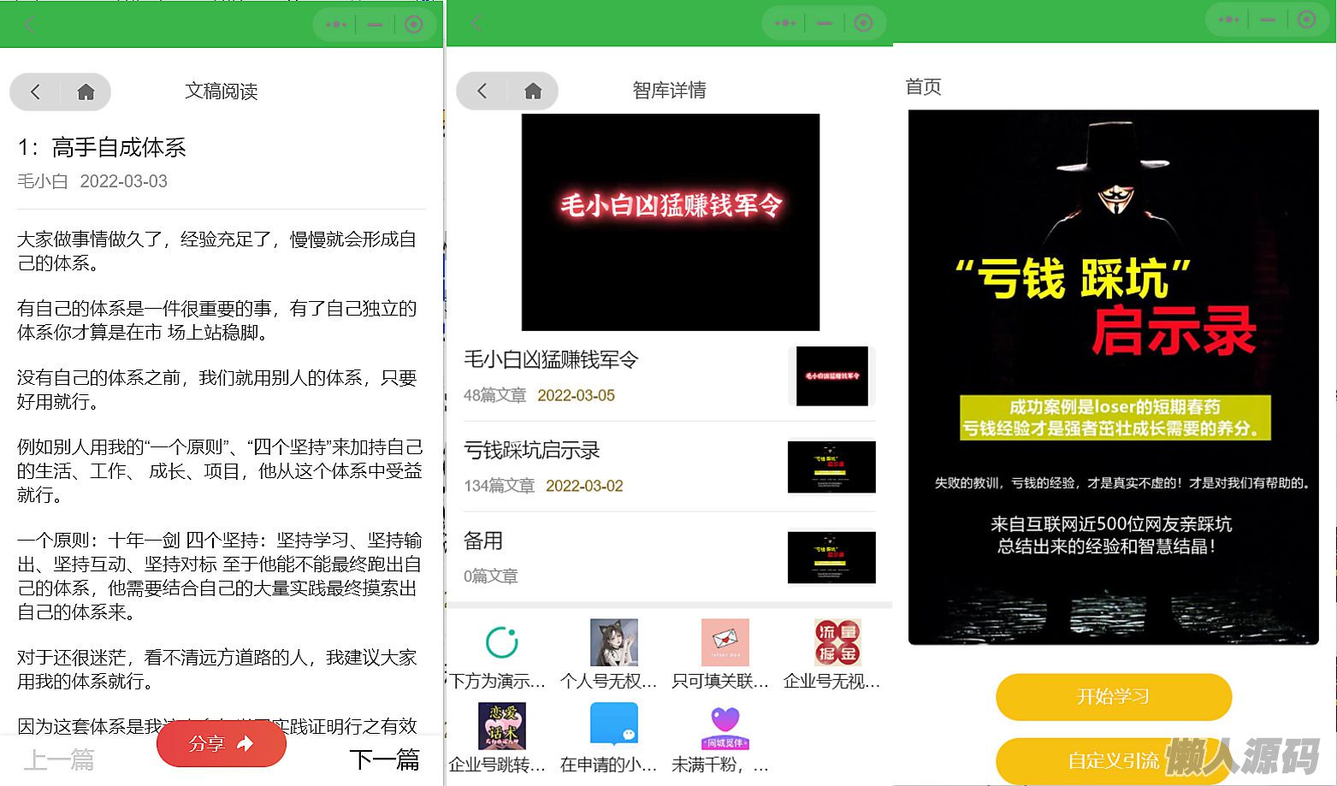The width and height of the screenshot is (1337, 786).
Task: Click the 亏钱踩坑启示录 poster on 首页
Action: (1114, 377)
